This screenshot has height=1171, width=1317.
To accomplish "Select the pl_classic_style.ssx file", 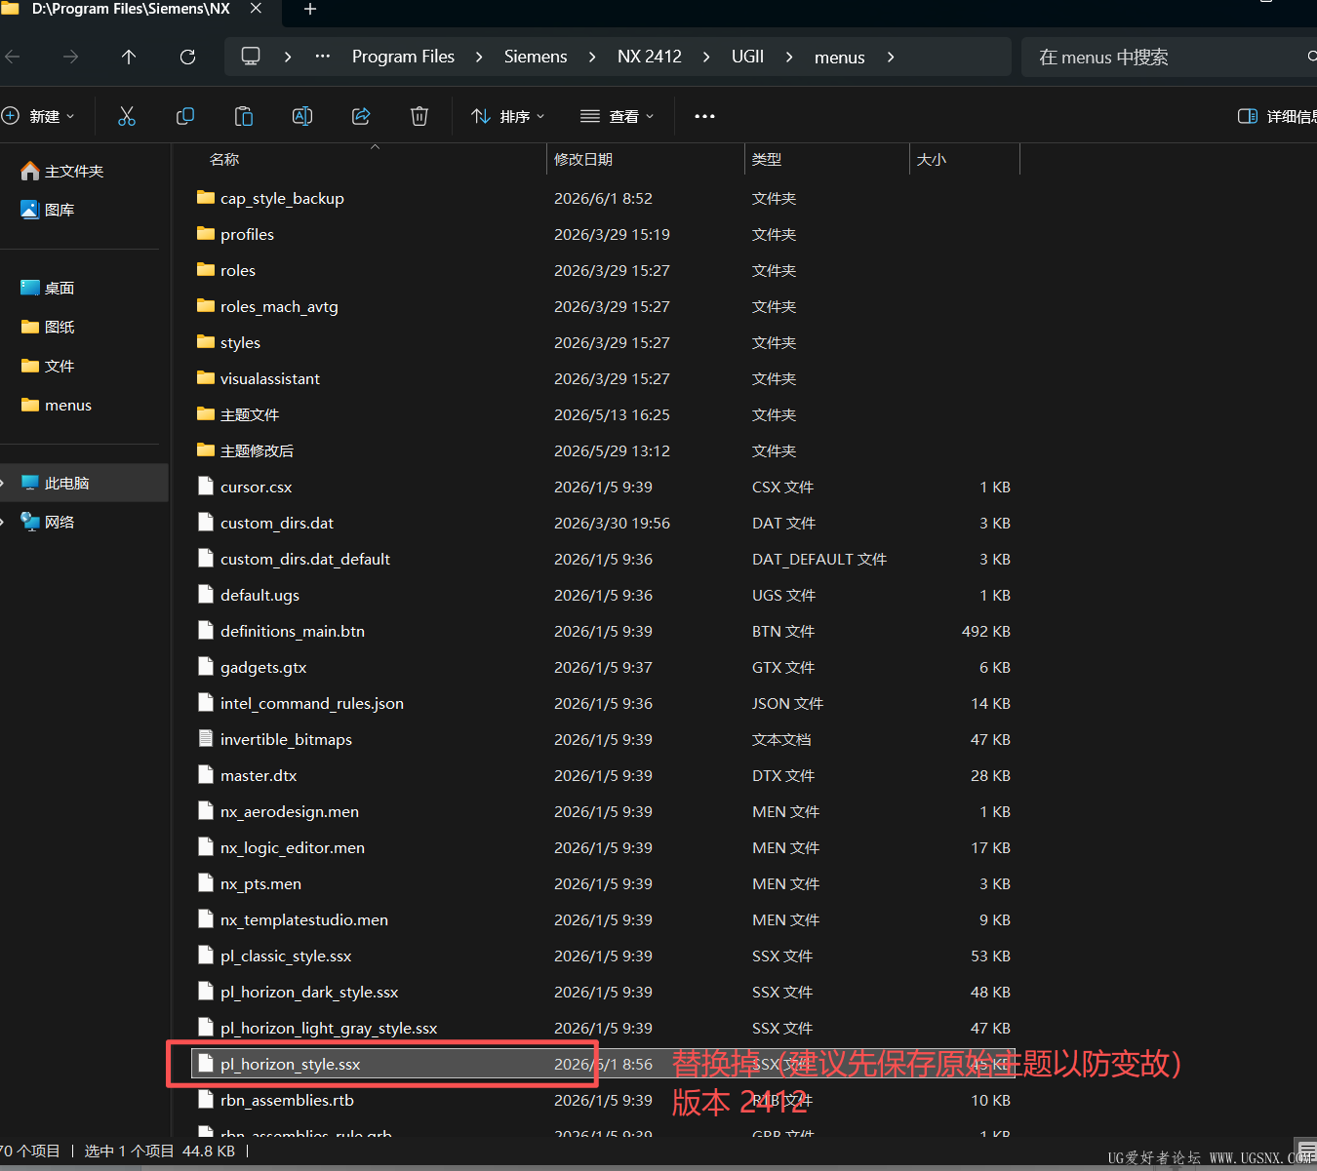I will 603,956.
